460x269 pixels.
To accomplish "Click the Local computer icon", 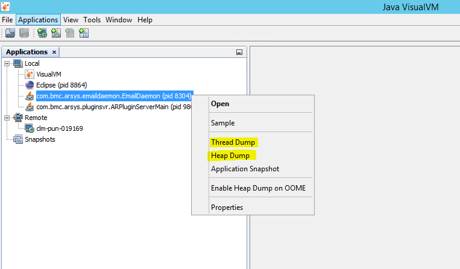I will coord(18,63).
